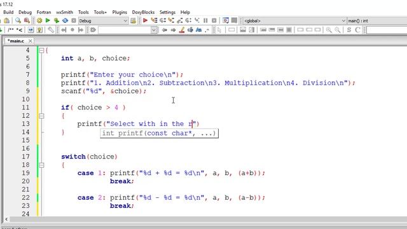Toggle Match case Aa option

point(198,30)
